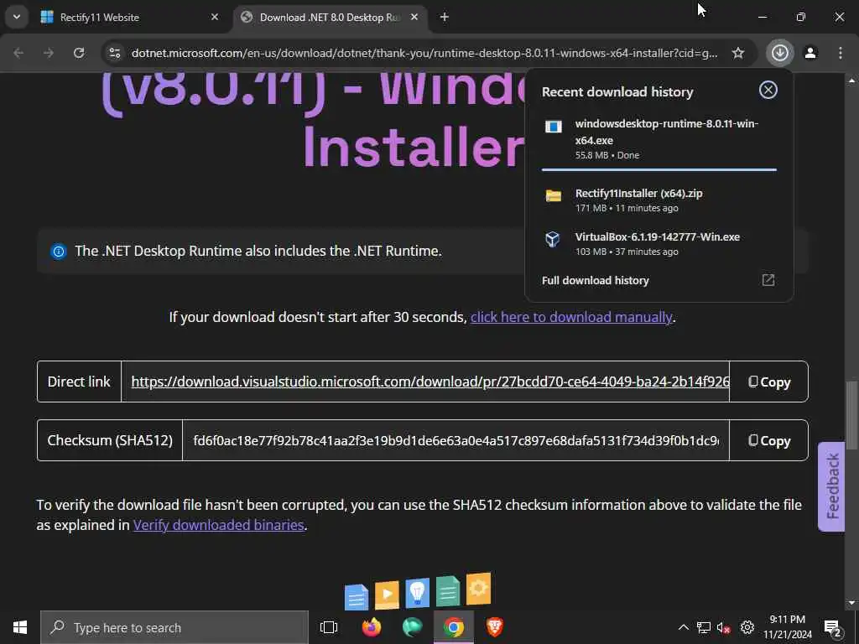This screenshot has width=859, height=644.
Task: Open Chrome's three-dot menu
Action: [841, 53]
